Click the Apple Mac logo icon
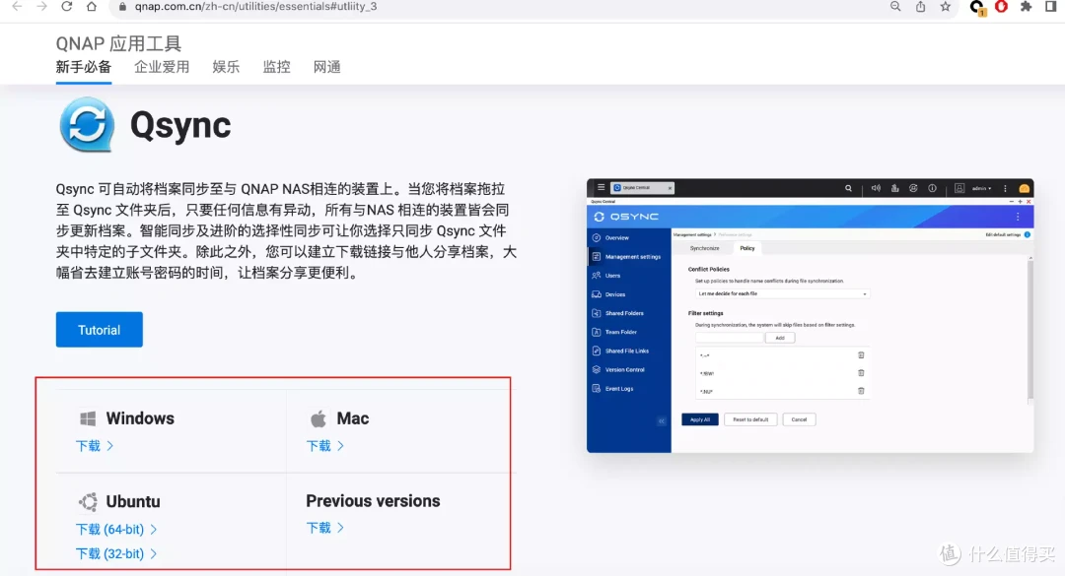This screenshot has width=1065, height=576. click(318, 418)
